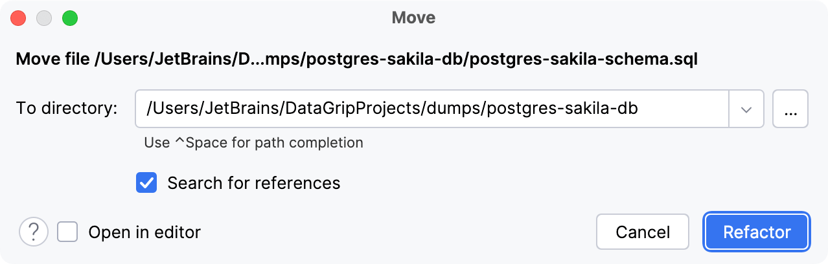The image size is (828, 264).
Task: Open directory browser with the ellipsis button
Action: tap(790, 109)
